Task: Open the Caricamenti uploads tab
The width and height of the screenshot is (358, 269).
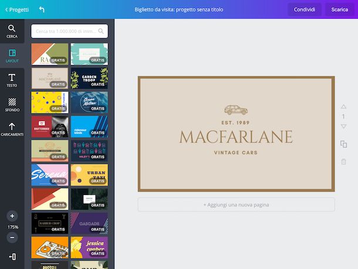Action: click(x=12, y=129)
